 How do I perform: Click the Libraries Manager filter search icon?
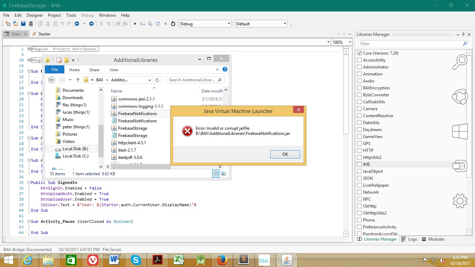click(465, 43)
